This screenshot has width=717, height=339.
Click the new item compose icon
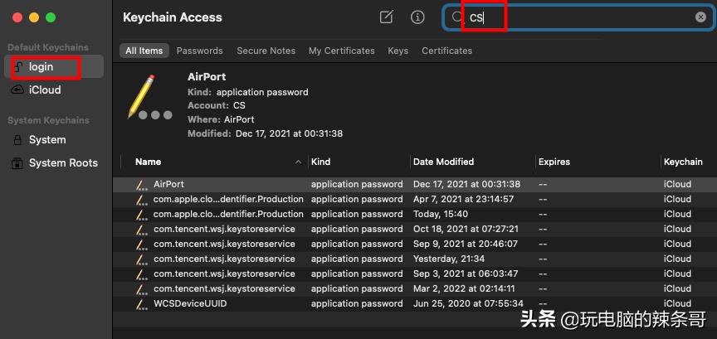(386, 17)
